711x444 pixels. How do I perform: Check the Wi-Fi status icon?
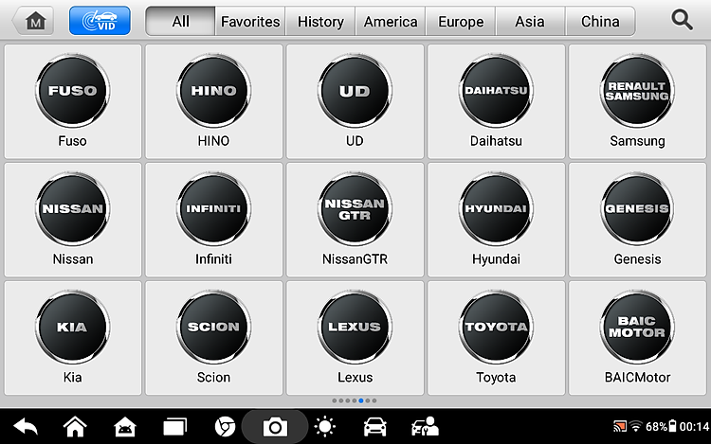tap(636, 426)
